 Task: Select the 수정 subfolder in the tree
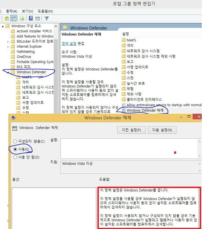click(x=23, y=108)
